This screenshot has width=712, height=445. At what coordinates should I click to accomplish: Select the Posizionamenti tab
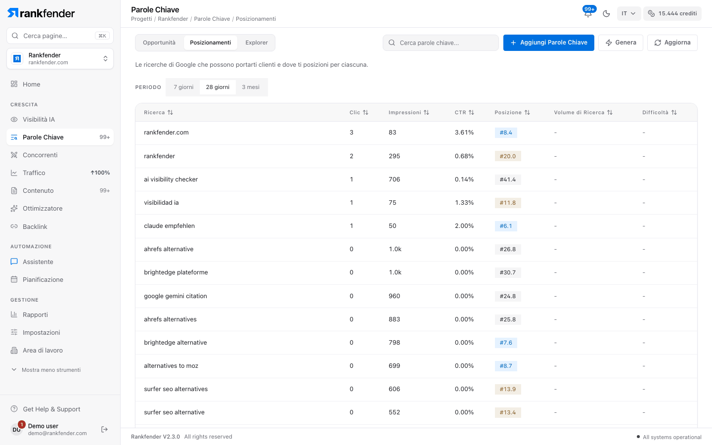[x=211, y=43]
